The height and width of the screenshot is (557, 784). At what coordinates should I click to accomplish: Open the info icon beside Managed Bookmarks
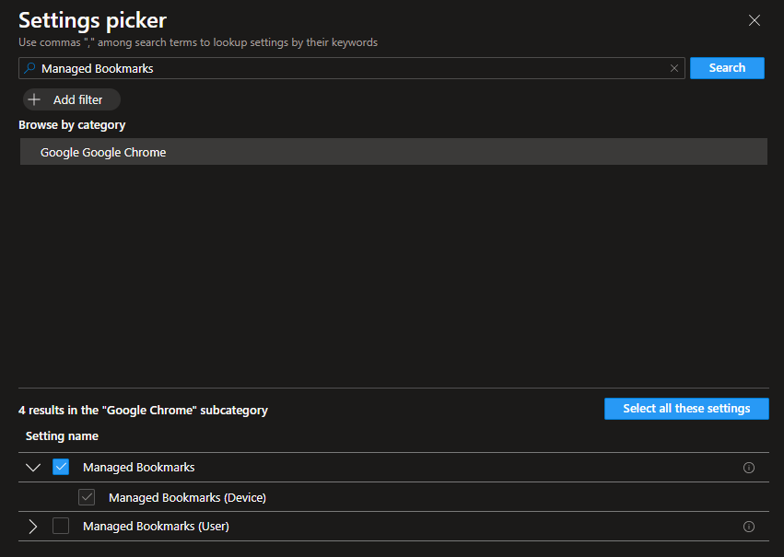(749, 467)
